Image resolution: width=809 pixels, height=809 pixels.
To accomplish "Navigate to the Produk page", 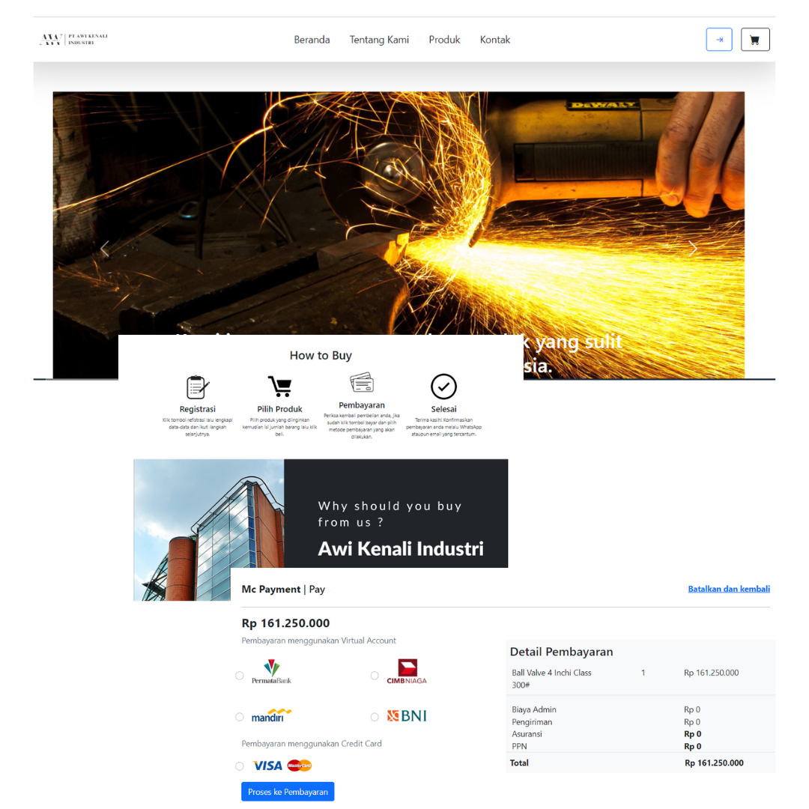I will (444, 40).
